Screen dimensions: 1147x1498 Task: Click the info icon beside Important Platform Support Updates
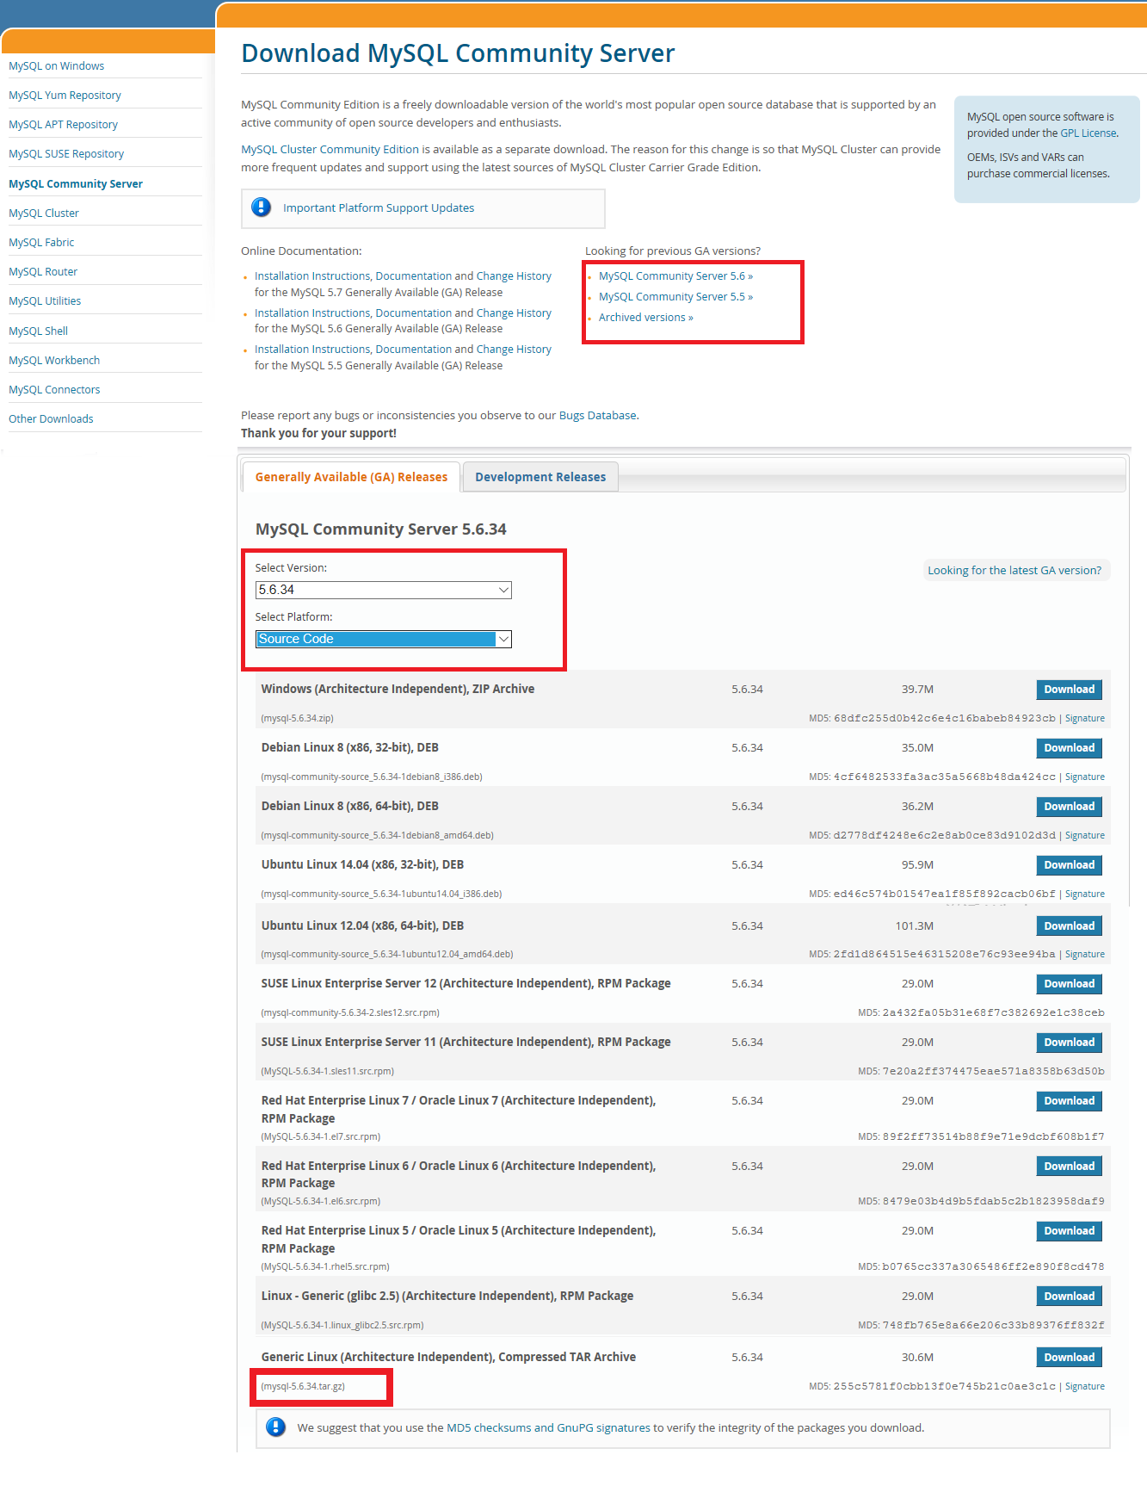coord(261,207)
